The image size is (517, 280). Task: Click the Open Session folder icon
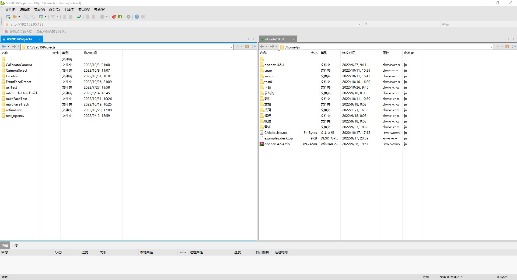(x=15, y=17)
